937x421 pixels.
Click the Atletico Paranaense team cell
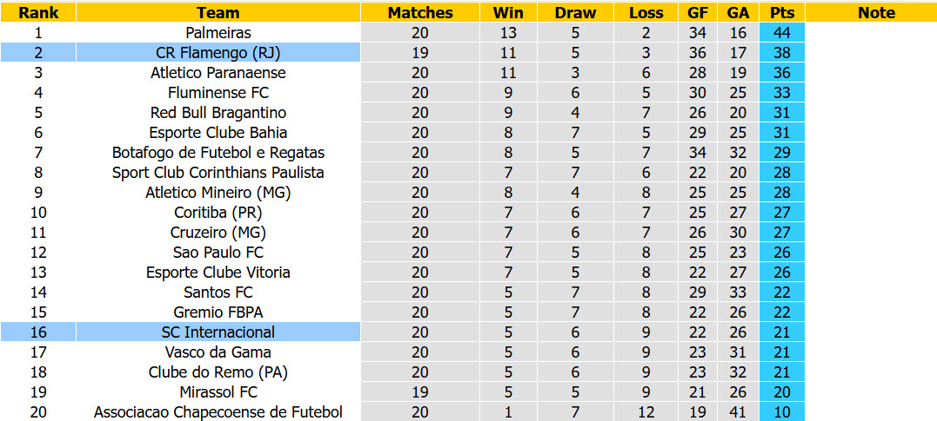[218, 73]
